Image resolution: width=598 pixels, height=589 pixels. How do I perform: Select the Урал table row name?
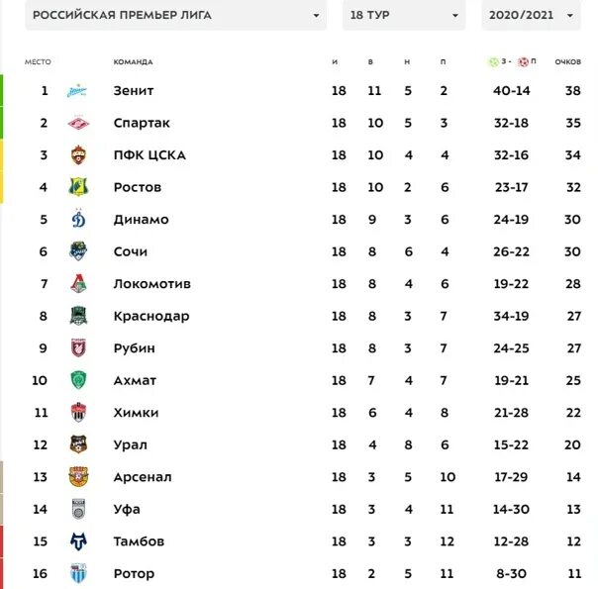pyautogui.click(x=131, y=444)
